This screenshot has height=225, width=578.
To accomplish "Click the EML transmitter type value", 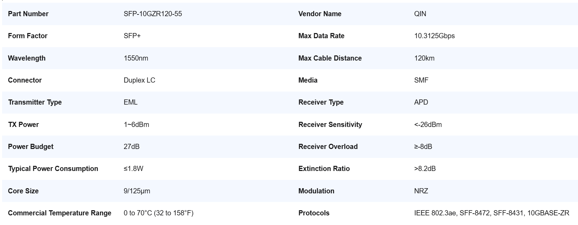I will coord(130,102).
